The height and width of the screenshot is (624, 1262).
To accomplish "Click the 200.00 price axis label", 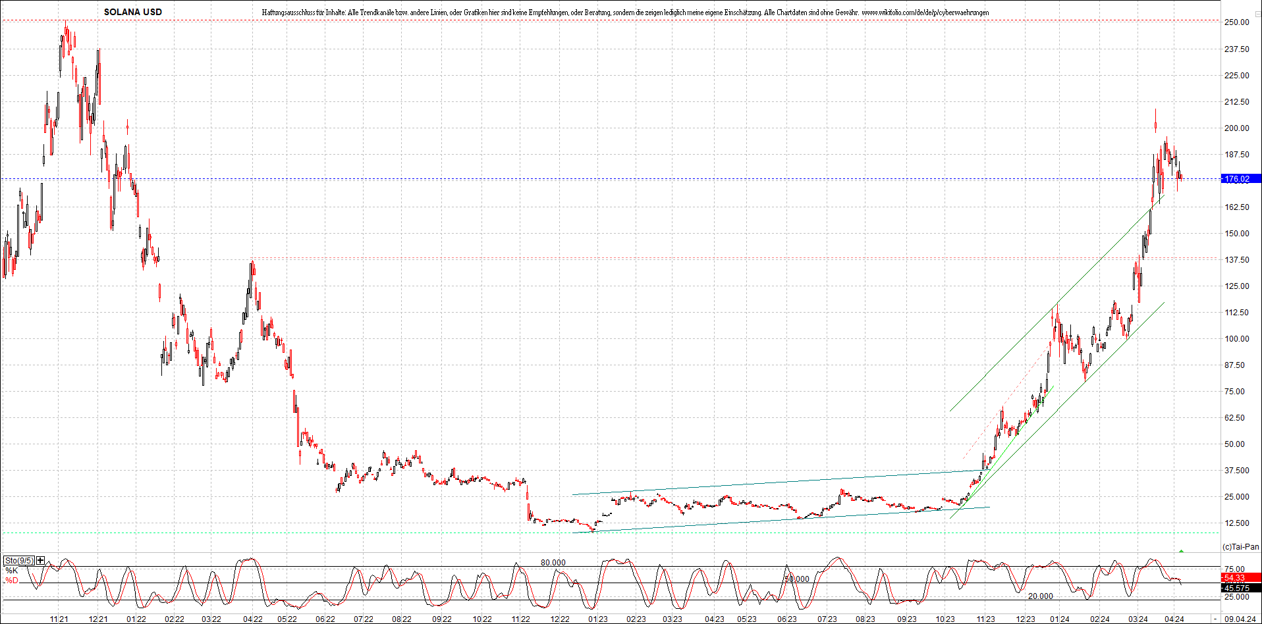I will (x=1236, y=128).
